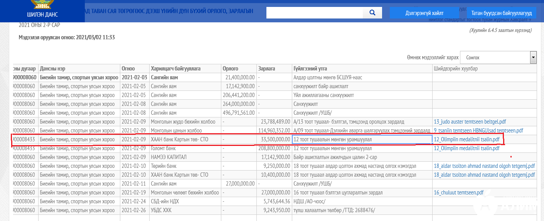Open Дэлгэрэнгүй хайлт advanced search

pyautogui.click(x=424, y=13)
